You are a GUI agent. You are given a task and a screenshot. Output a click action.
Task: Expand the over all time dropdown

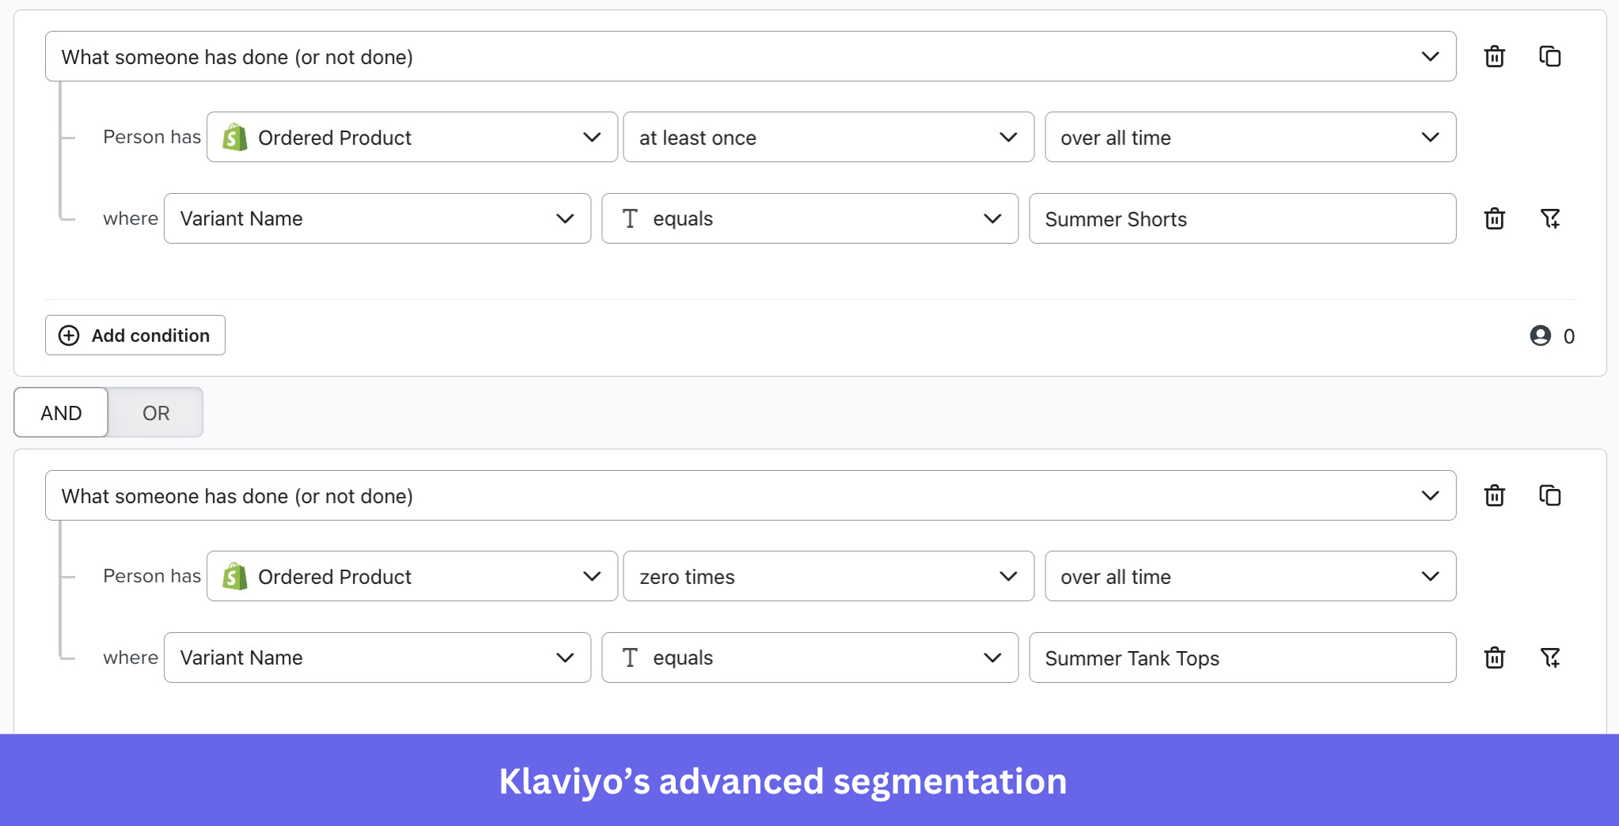click(1249, 137)
